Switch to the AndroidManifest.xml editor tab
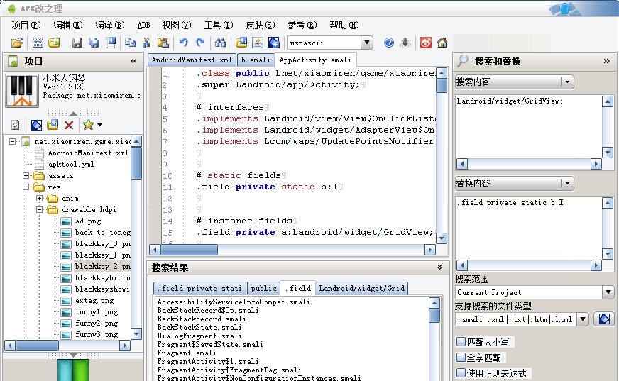The image size is (619, 381). coord(192,60)
